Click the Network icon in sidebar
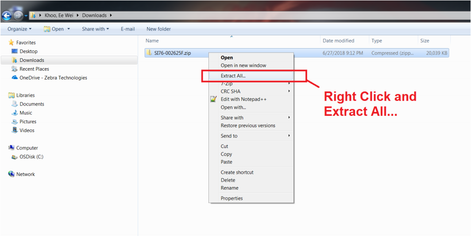The image size is (471, 236). 12,174
